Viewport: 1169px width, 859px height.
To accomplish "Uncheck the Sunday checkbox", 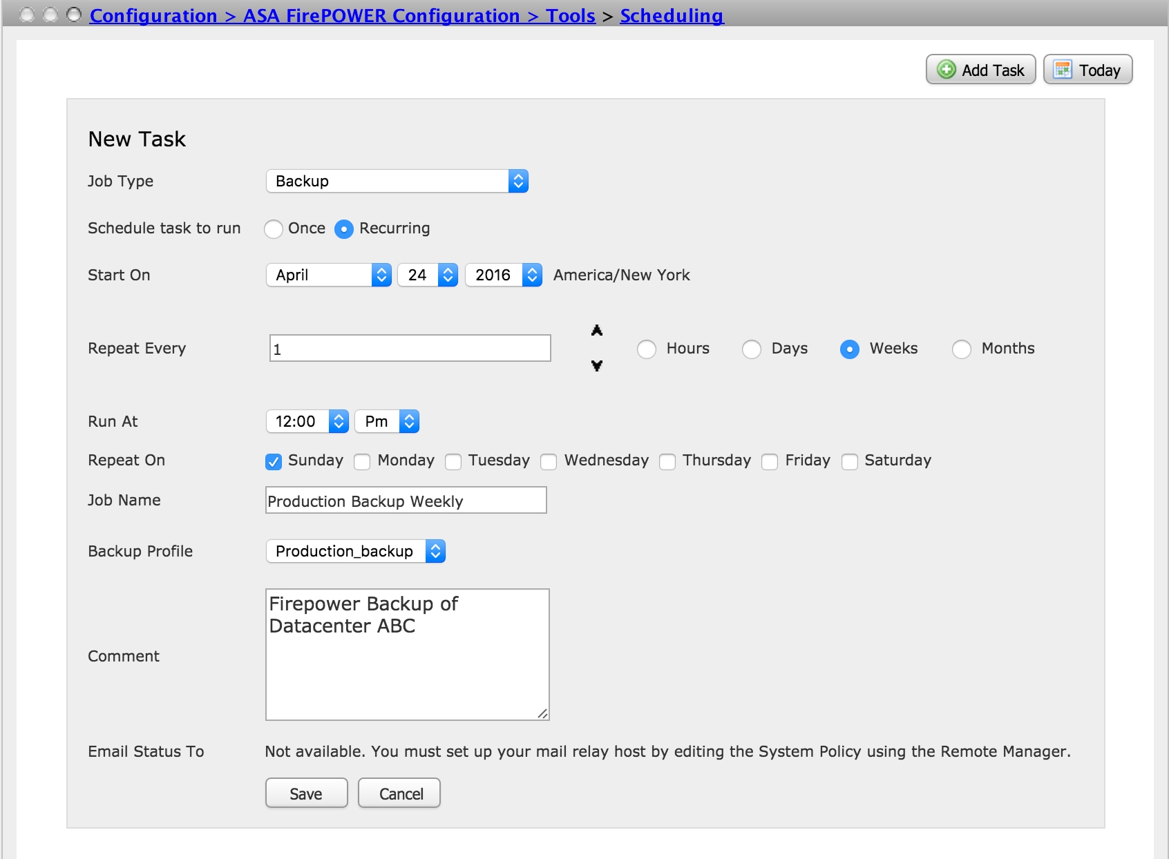I will (274, 461).
